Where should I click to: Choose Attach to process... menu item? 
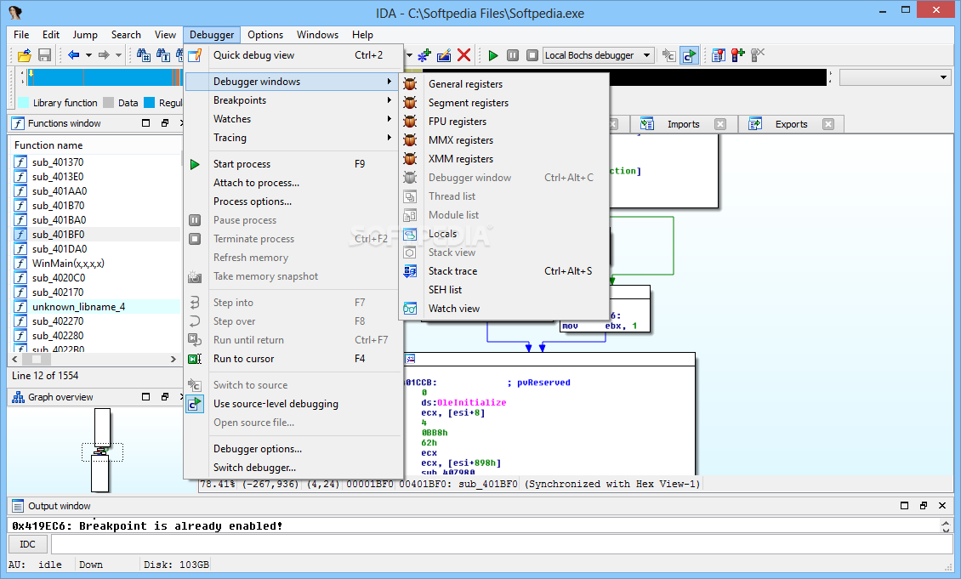[x=293, y=183]
